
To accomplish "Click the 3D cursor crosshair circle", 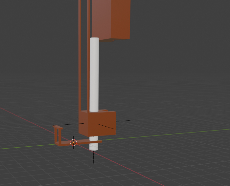I will point(73,142).
